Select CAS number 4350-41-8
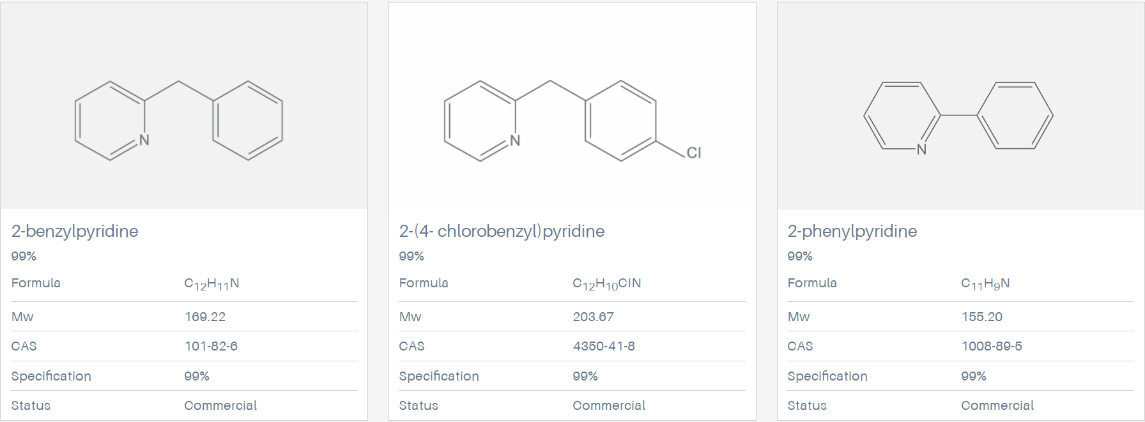This screenshot has height=422, width=1145. point(604,346)
